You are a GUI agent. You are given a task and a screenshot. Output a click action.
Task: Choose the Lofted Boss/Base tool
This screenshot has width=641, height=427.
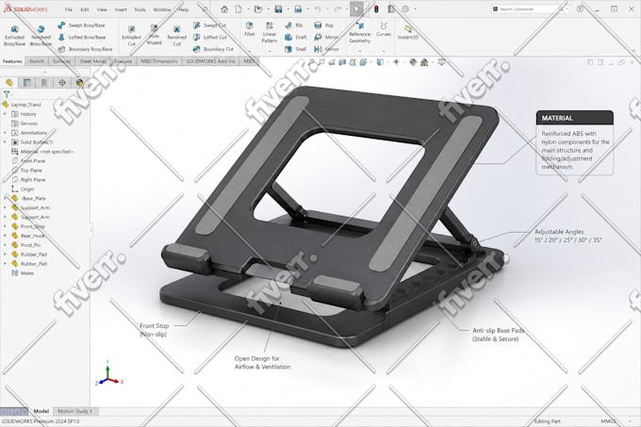[x=82, y=37]
